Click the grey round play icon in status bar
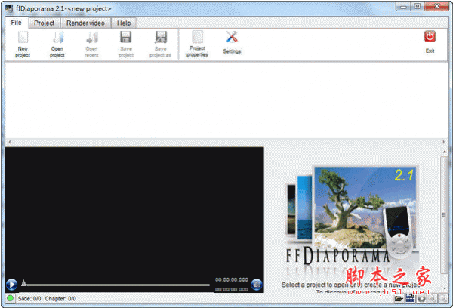The height and width of the screenshot is (308, 453). 421,298
